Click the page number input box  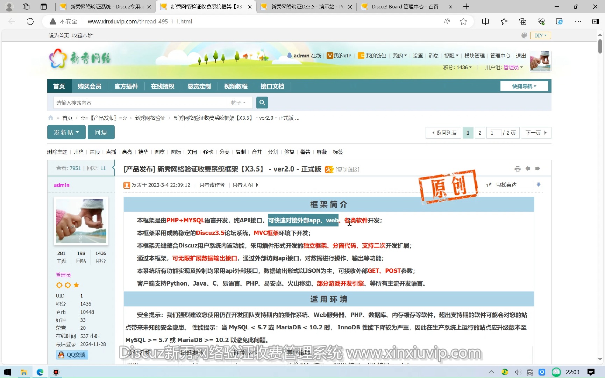[x=494, y=133]
